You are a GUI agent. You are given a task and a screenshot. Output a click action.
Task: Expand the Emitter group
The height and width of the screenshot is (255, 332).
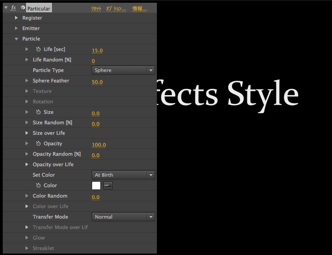click(x=16, y=28)
